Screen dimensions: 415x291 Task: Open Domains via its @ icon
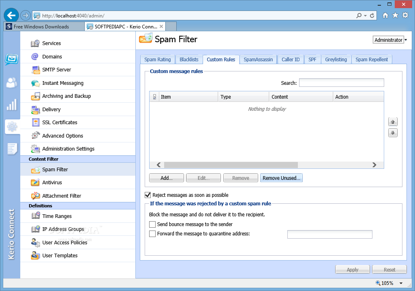coord(35,56)
